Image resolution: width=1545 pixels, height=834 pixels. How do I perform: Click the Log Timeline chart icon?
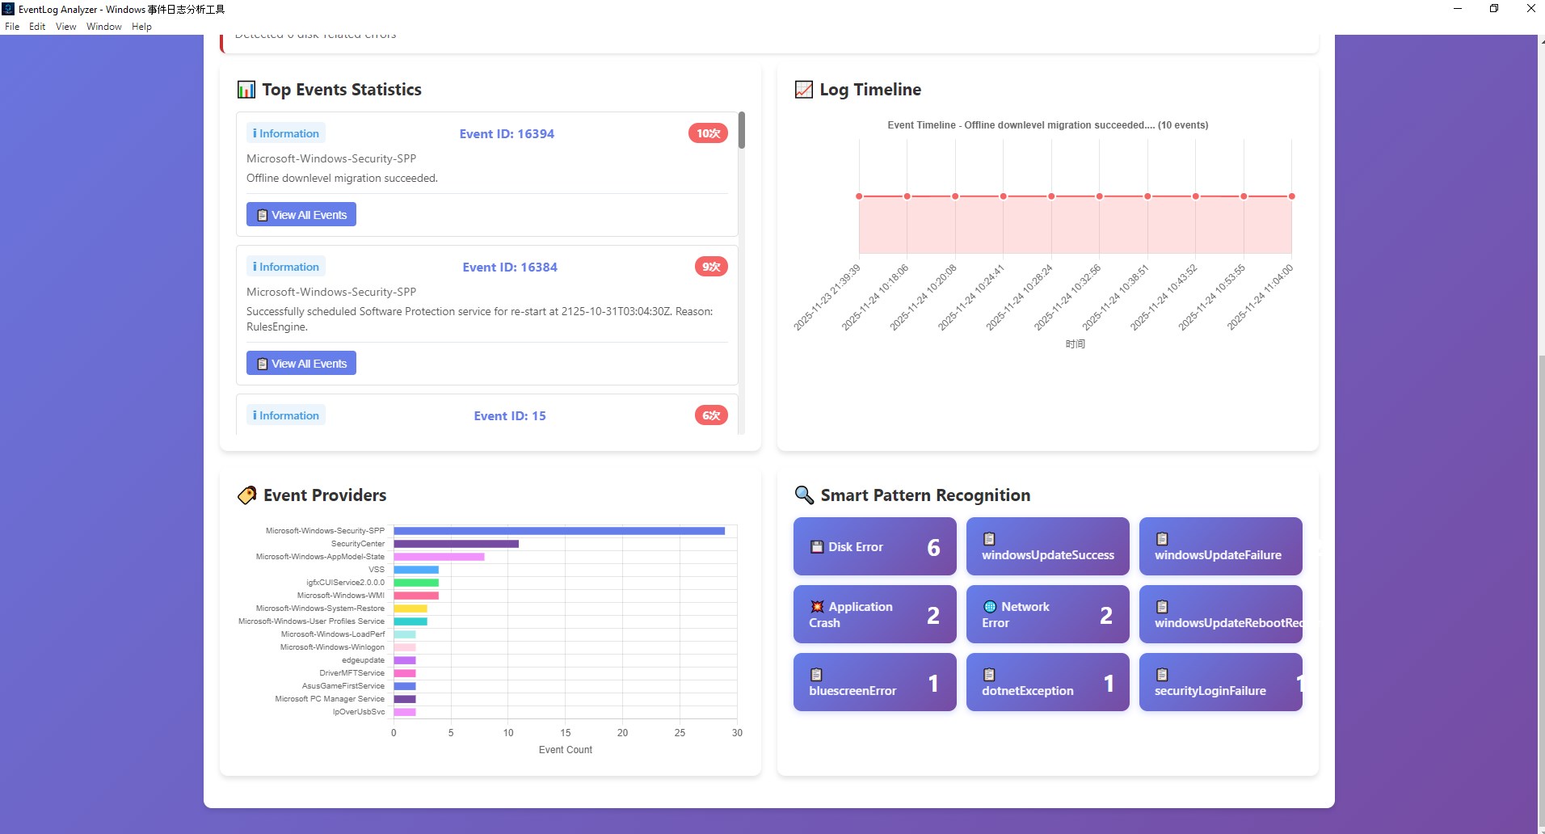click(x=804, y=90)
